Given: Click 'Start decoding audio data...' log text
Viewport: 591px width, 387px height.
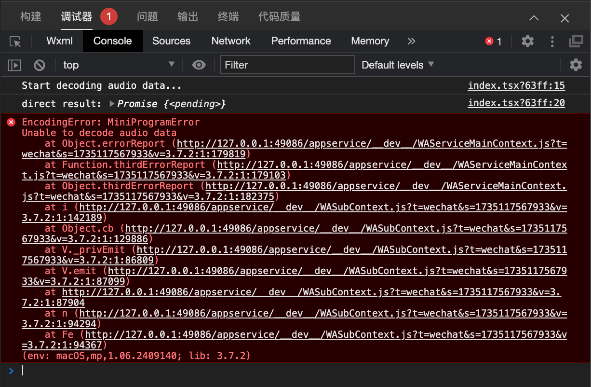Looking at the screenshot, I should coord(102,86).
